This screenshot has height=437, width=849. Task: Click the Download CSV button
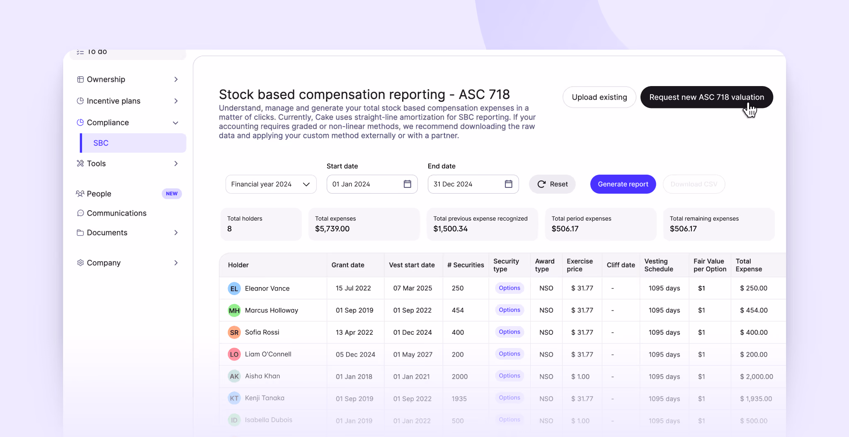coord(694,184)
